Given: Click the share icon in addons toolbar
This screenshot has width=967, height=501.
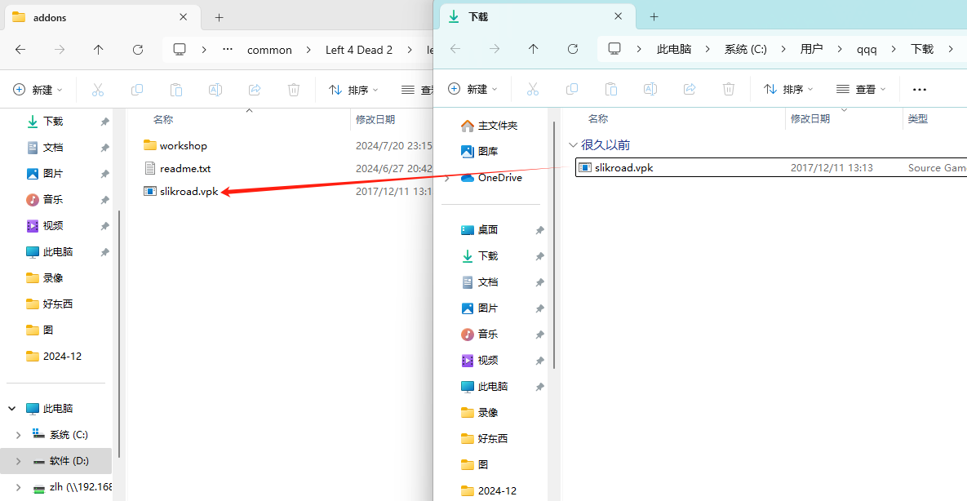Looking at the screenshot, I should [255, 90].
